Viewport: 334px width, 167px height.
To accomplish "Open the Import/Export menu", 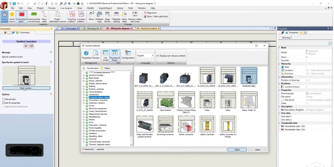I will coord(105,8).
